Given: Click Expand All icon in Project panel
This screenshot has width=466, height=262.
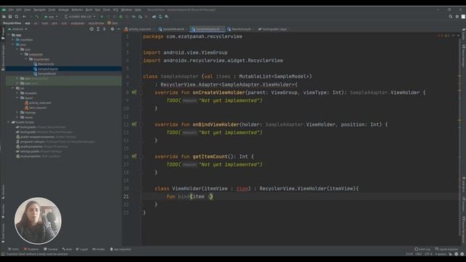Looking at the screenshot, I should [x=98, y=29].
